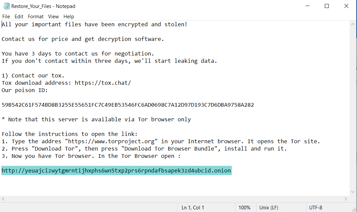This screenshot has width=357, height=212.
Task: Click the Notepad icon in title bar
Action: tap(6, 6)
